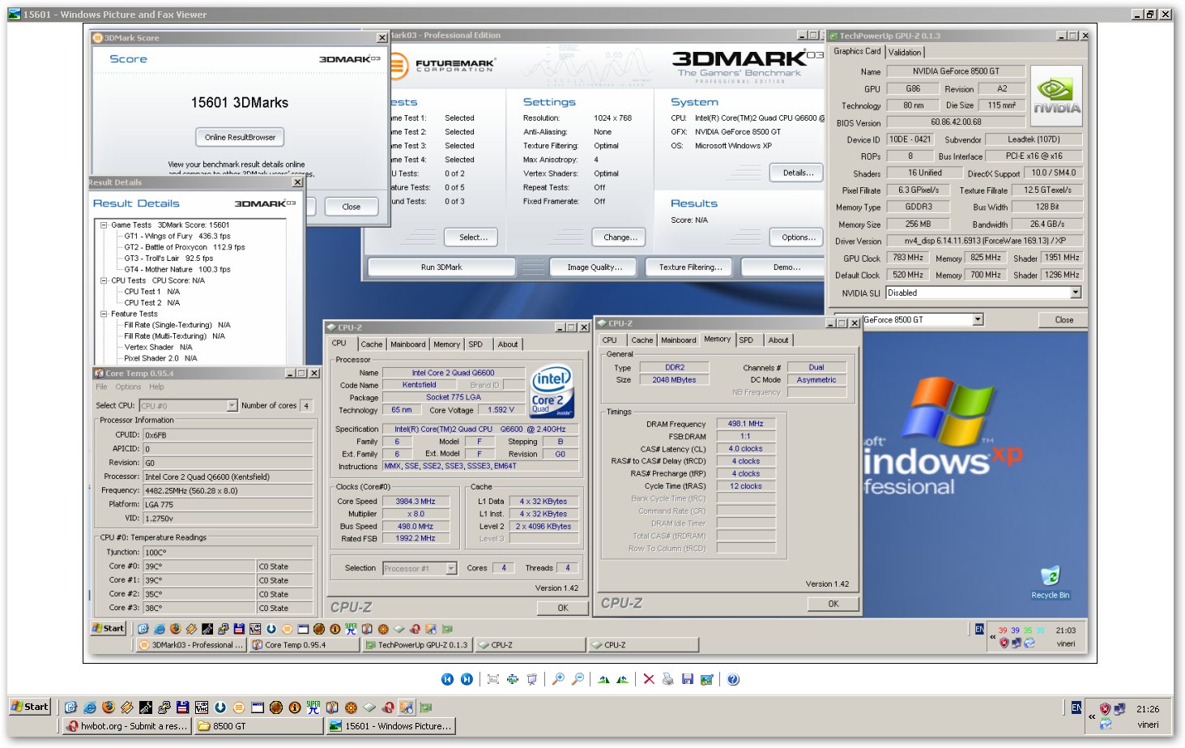Viewport: 1185px width, 748px height.
Task: Open the Select CPU dropdown in Core Temp
Action: point(232,405)
